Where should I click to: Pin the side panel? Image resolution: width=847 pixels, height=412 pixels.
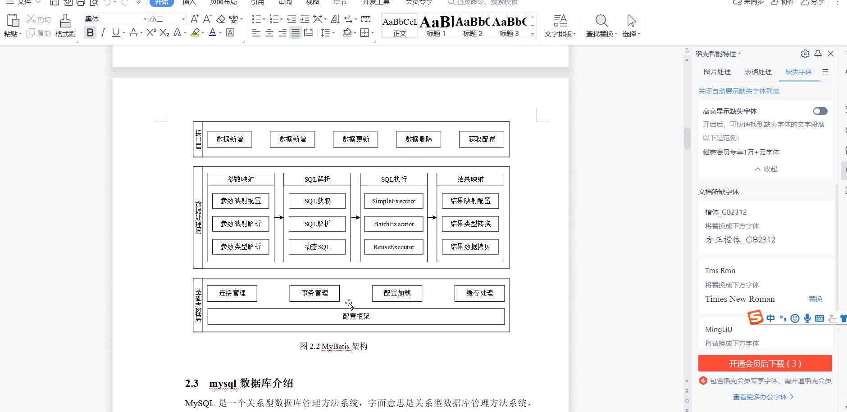(x=818, y=54)
